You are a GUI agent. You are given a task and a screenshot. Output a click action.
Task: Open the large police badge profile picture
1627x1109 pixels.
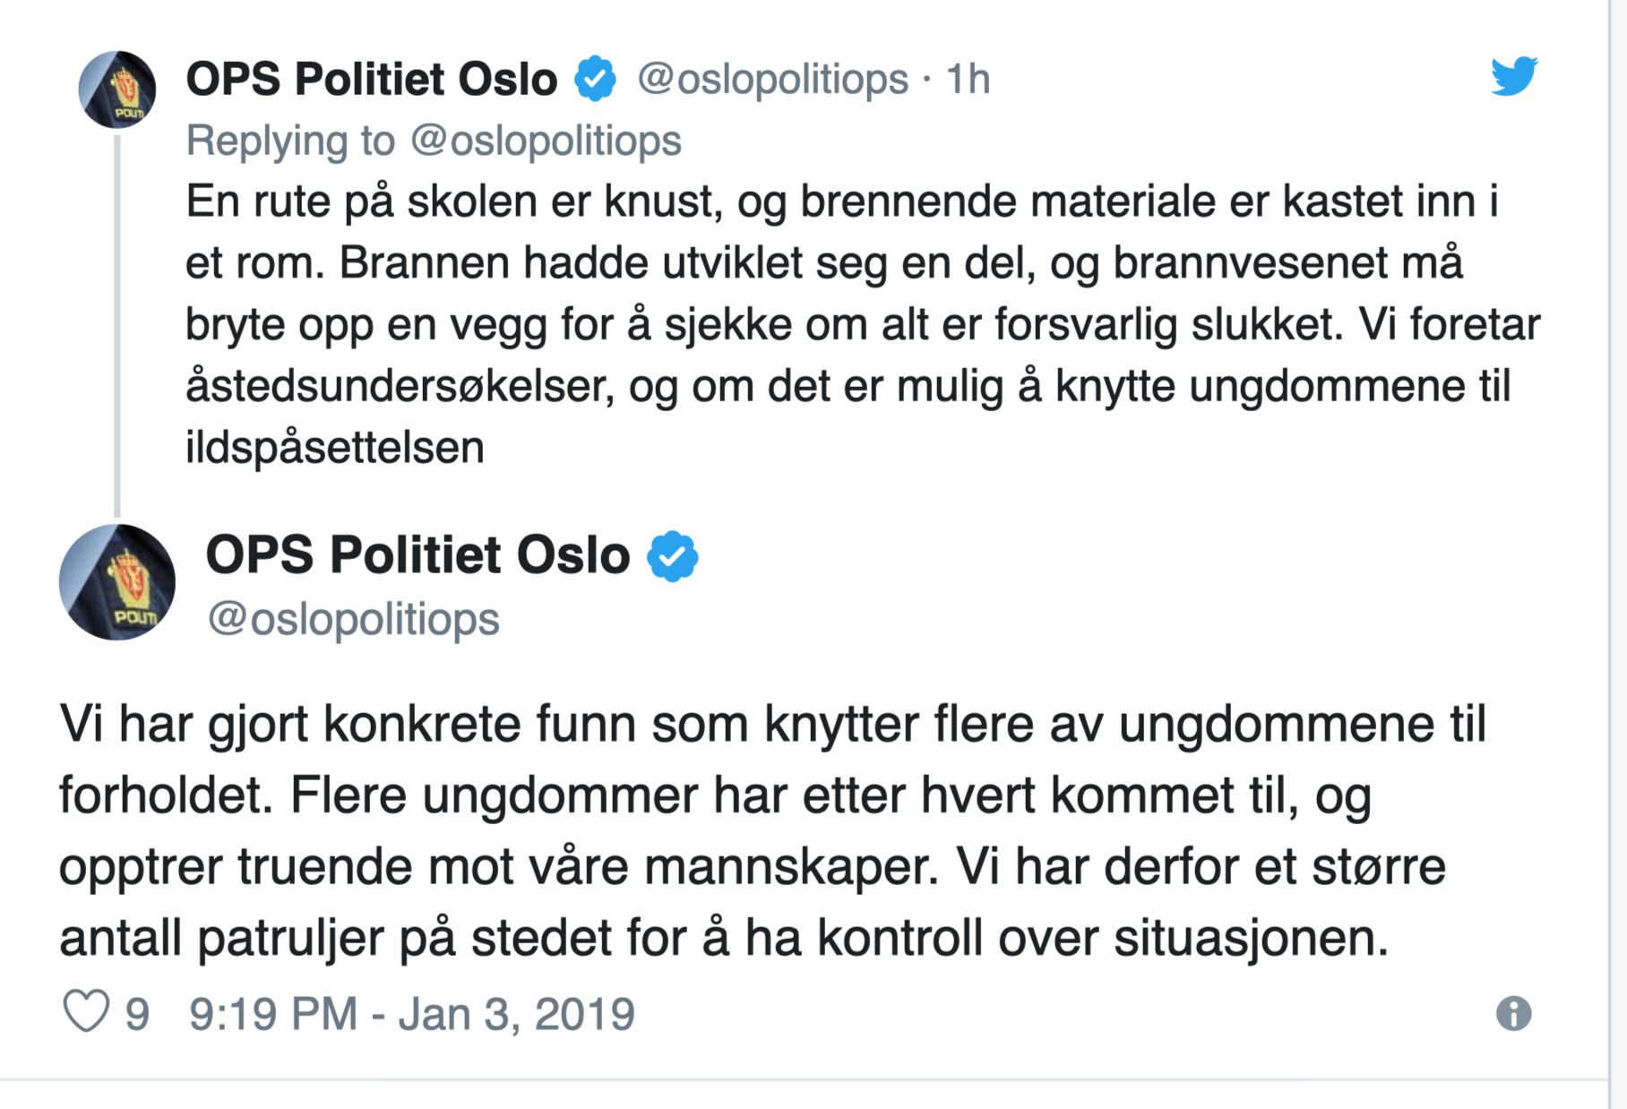click(x=117, y=582)
